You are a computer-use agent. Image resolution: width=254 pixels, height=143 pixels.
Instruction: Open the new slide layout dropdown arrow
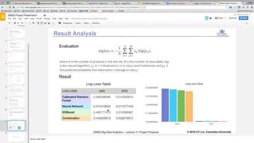pos(12,23)
